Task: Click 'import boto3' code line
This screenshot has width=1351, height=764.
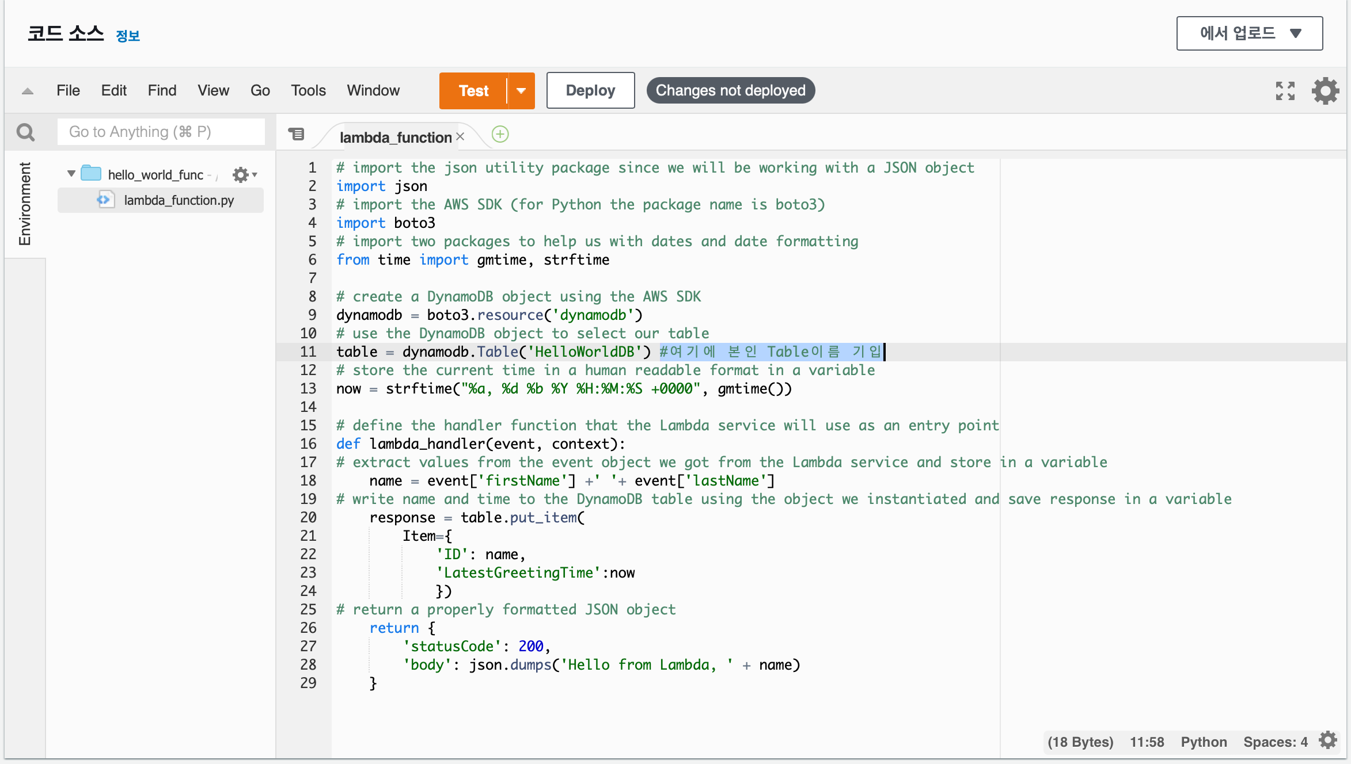Action: 386,223
